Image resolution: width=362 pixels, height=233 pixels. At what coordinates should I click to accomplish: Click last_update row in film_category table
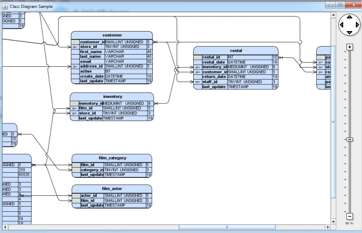point(112,175)
